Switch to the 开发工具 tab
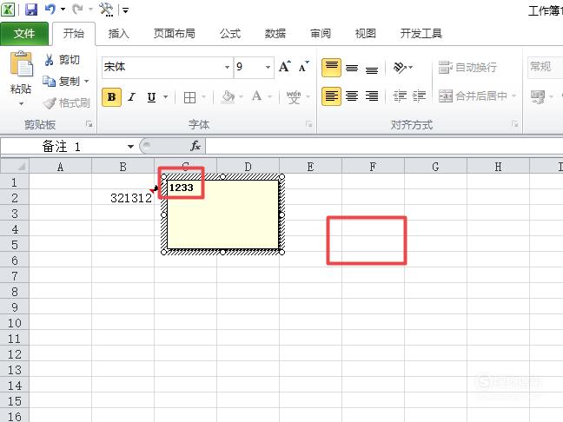Screen dimensions: 563x422 coord(421,34)
